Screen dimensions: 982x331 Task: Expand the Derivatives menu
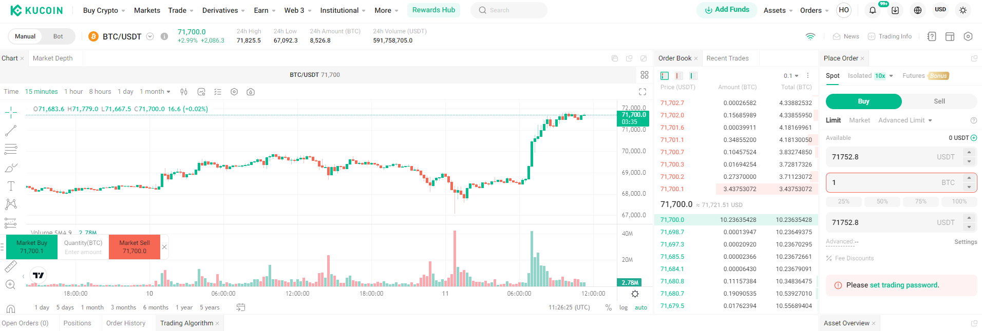223,10
